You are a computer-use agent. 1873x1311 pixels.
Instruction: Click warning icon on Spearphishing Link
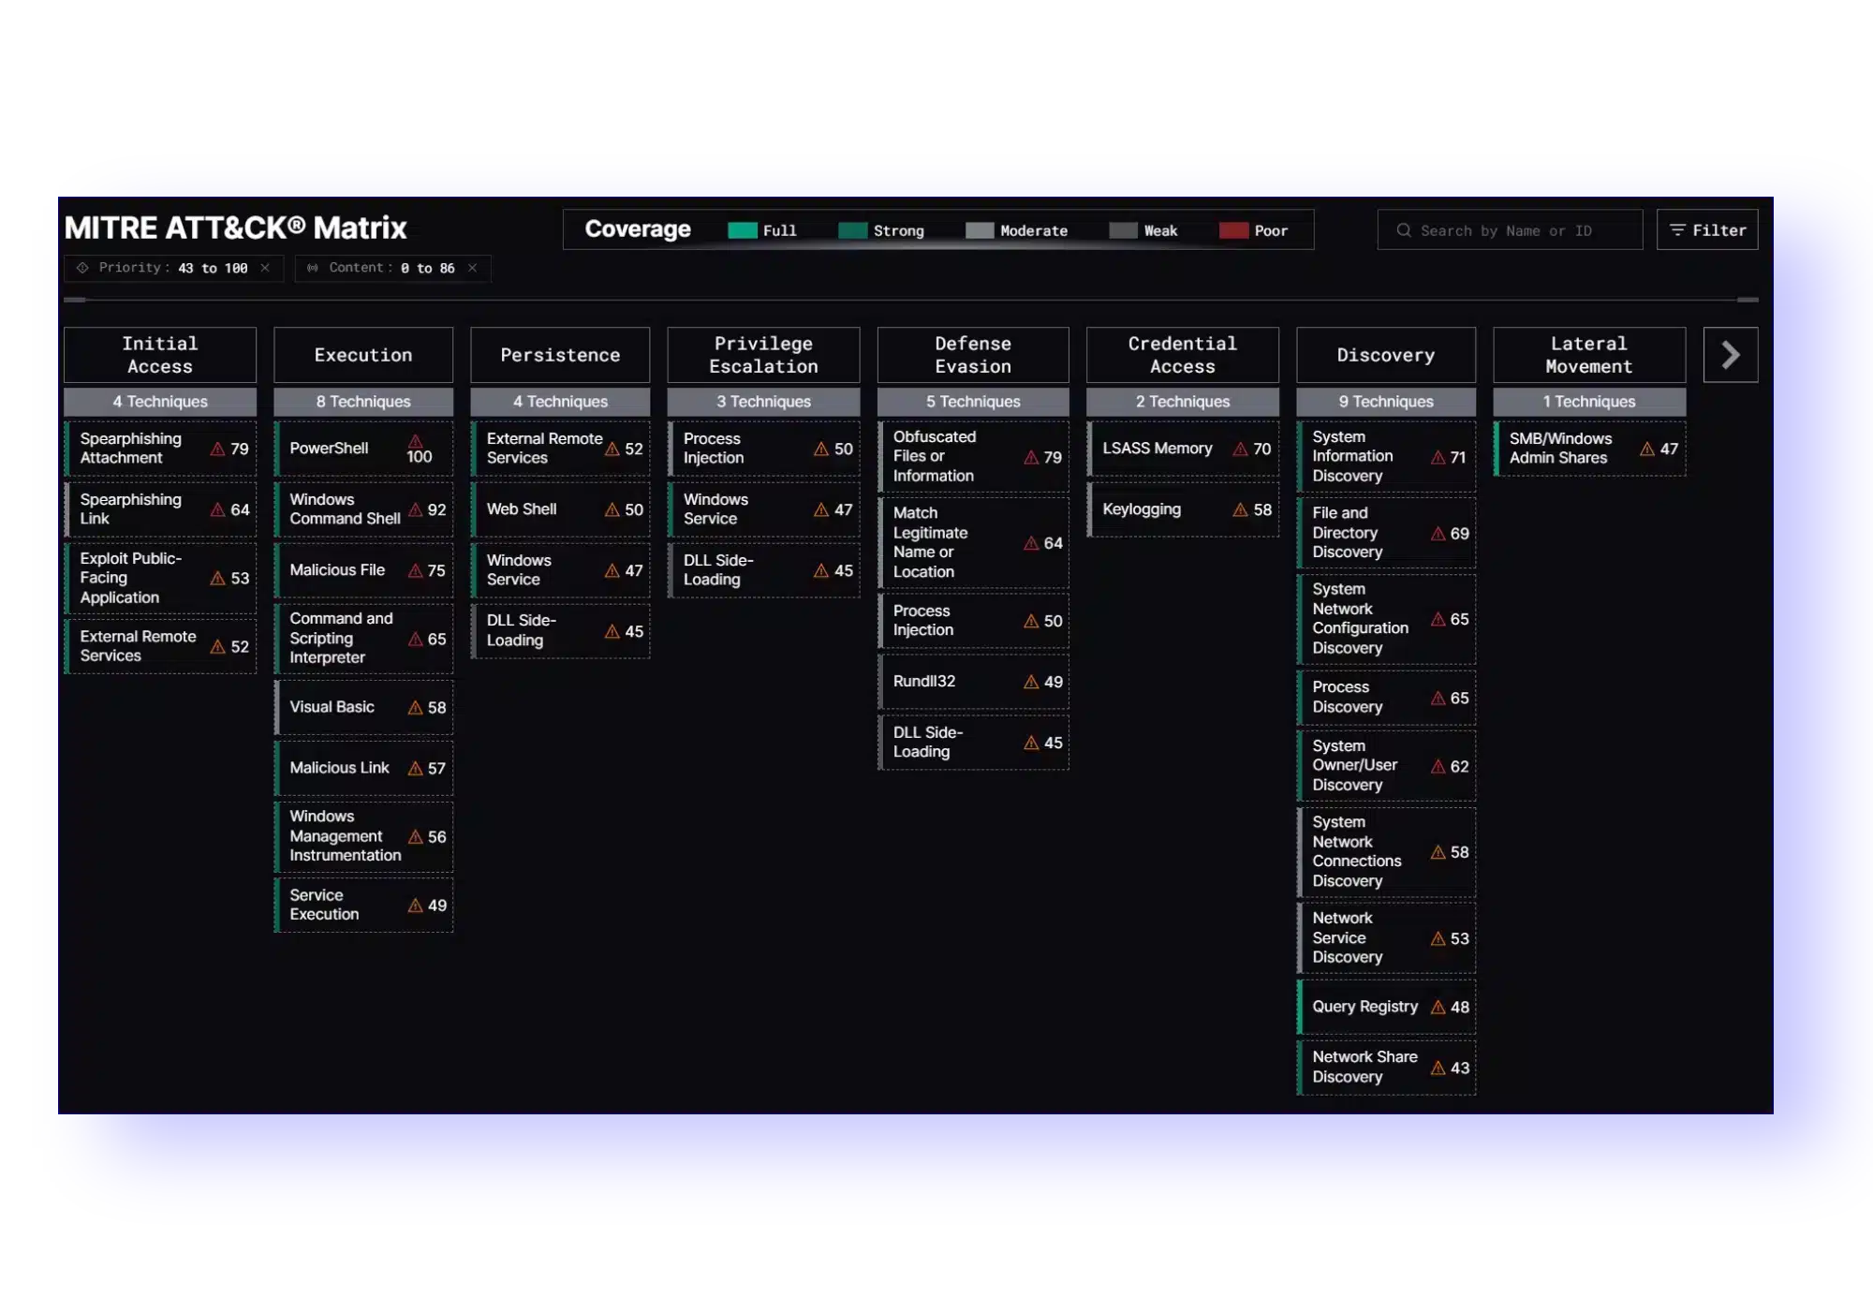[x=217, y=509]
